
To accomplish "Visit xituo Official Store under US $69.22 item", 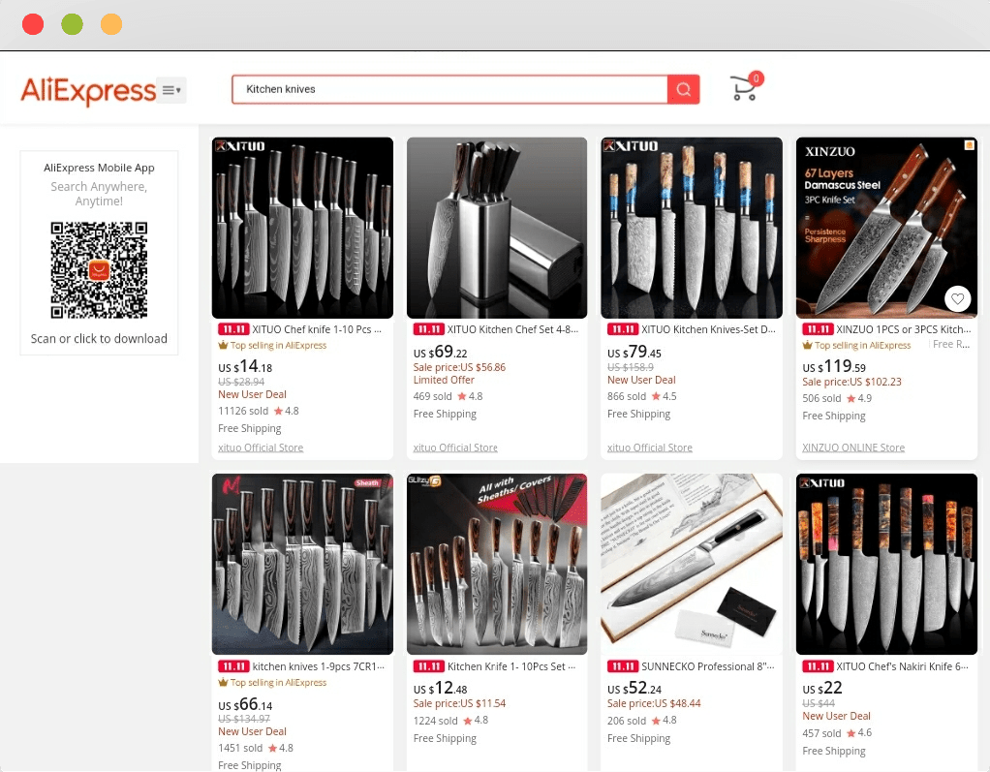I will click(455, 448).
